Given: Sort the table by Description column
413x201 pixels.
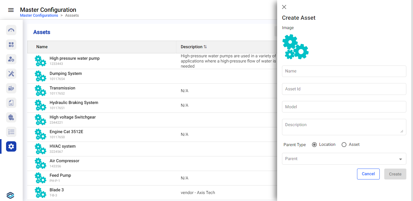Looking at the screenshot, I should pos(205,47).
